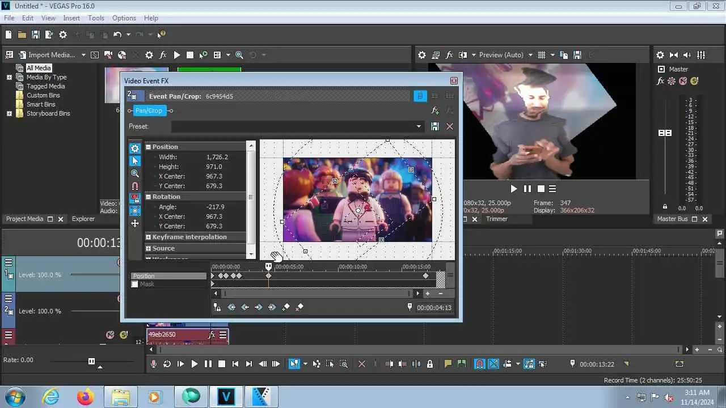Open Import Media dropdown arrow
The height and width of the screenshot is (408, 726).
click(83, 55)
